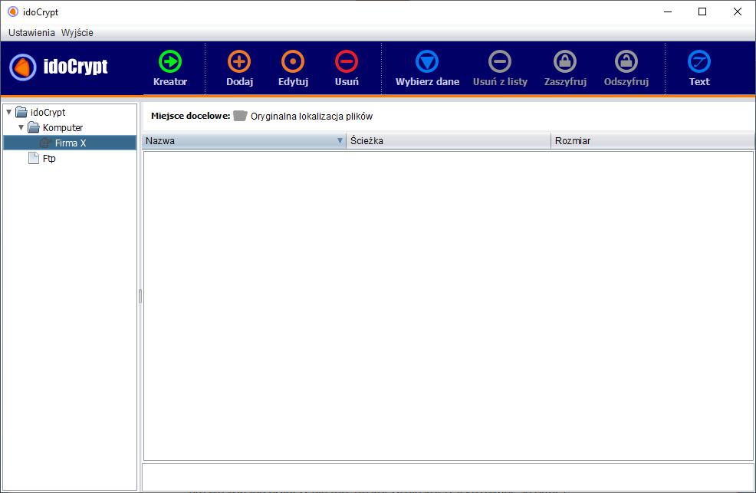The image size is (756, 493).
Task: Collapse the idoCrypt tree root
Action: [8, 112]
